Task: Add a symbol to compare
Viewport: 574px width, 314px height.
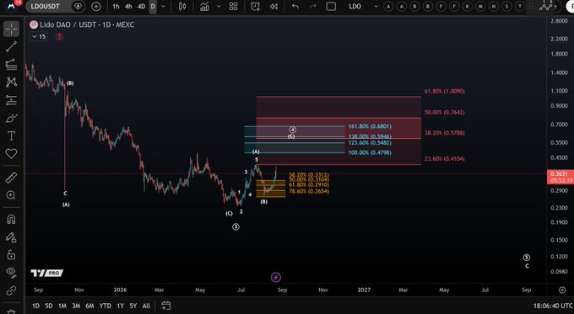Action: coord(96,6)
